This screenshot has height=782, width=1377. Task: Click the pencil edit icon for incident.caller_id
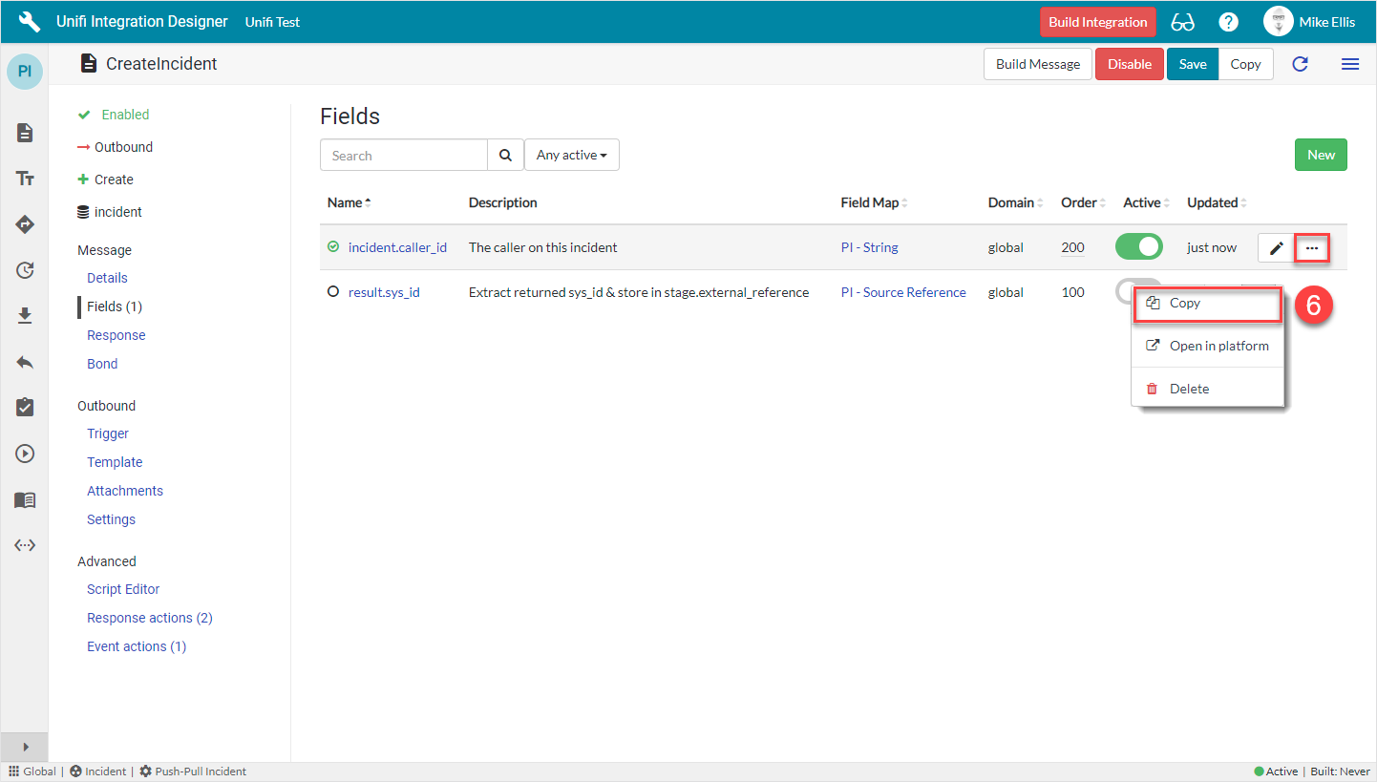pyautogui.click(x=1276, y=248)
